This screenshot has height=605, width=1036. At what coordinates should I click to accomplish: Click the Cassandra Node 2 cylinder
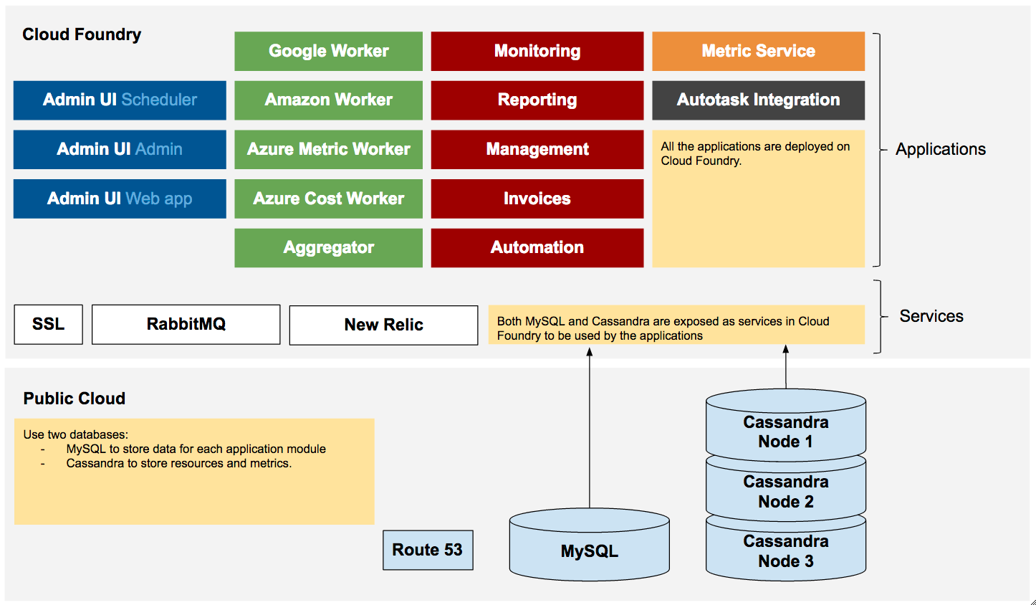tap(786, 490)
